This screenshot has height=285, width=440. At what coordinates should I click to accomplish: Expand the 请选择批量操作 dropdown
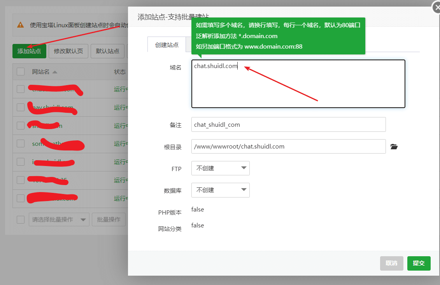59,219
